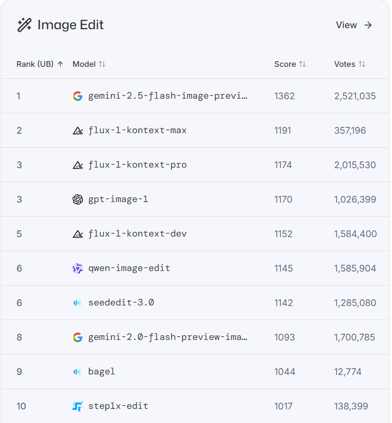
Task: Click the Qwen logo beside qwen-image-edit
Action: pyautogui.click(x=78, y=268)
